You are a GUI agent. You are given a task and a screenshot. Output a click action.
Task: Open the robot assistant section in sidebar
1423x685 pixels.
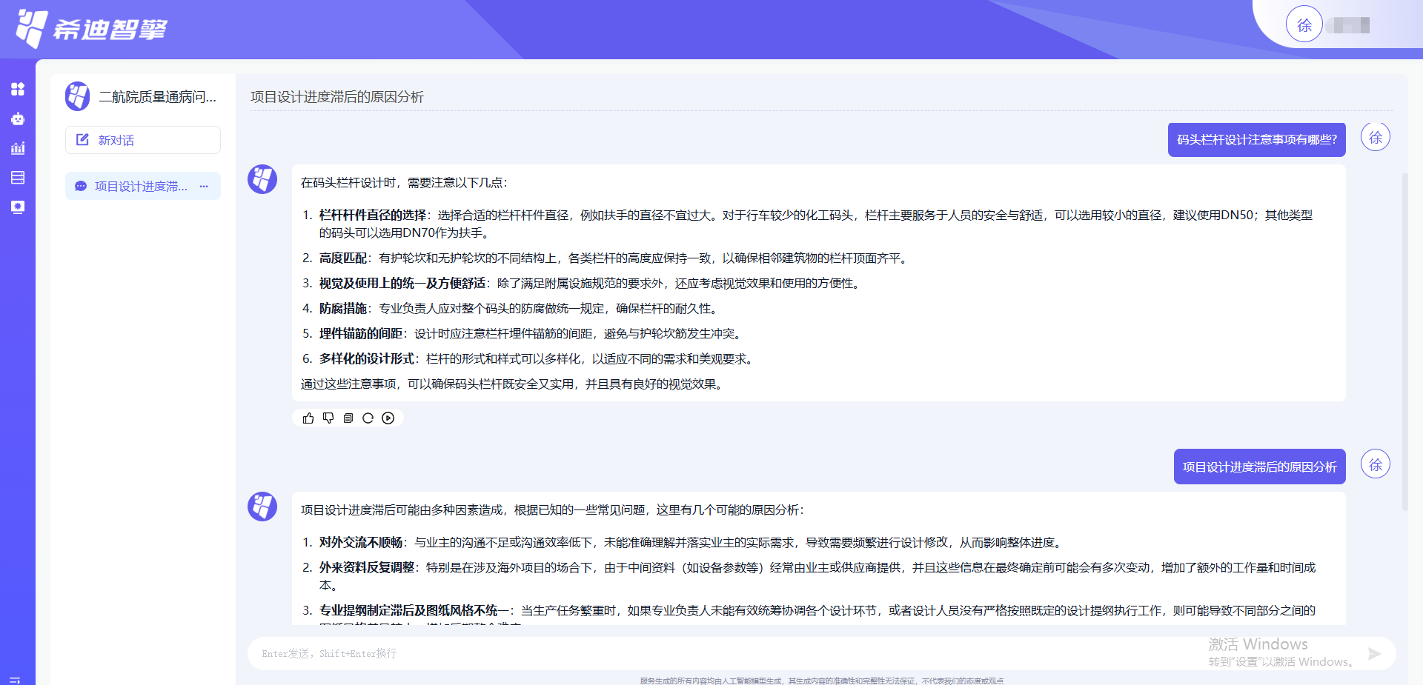point(18,118)
